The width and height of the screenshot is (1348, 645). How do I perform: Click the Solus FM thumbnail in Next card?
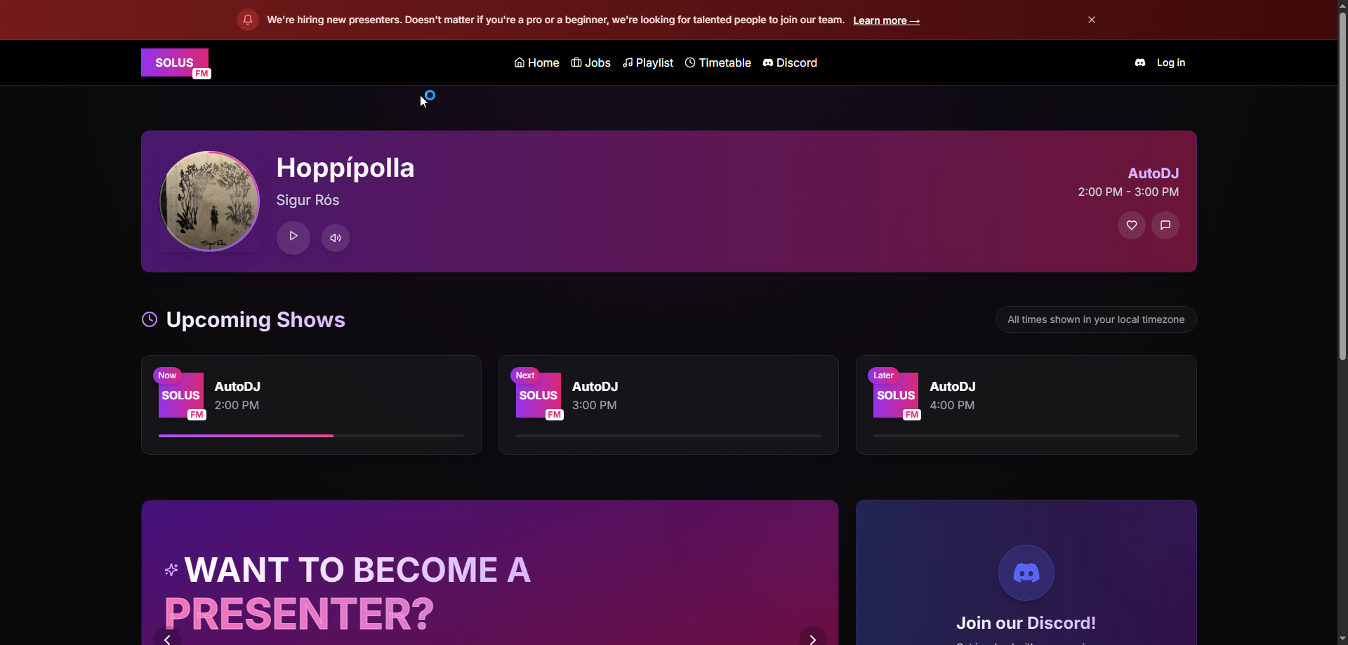tap(539, 396)
